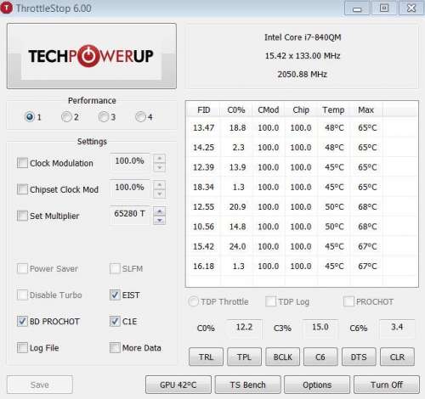Click the Turn Off button
This screenshot has height=399, width=425.
(387, 385)
